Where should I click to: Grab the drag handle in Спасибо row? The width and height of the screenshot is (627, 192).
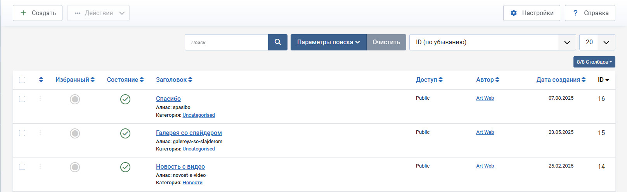pyautogui.click(x=40, y=99)
